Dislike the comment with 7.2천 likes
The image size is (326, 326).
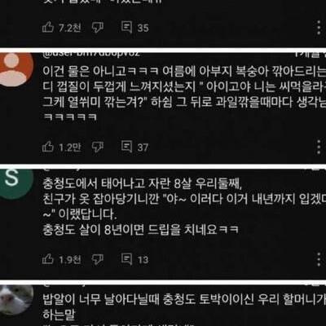(x=98, y=28)
